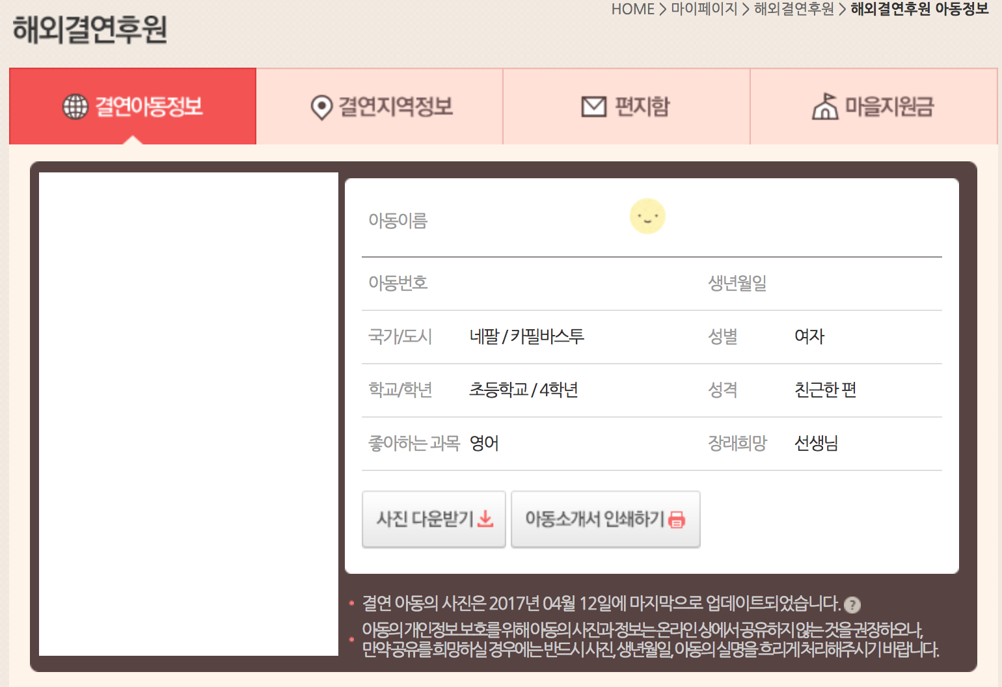Click the globe icon on the 결연아동정보 tab
This screenshot has height=687, width=1002.
tap(75, 107)
